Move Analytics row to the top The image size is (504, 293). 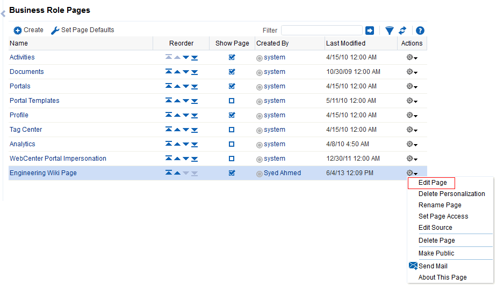coord(168,144)
